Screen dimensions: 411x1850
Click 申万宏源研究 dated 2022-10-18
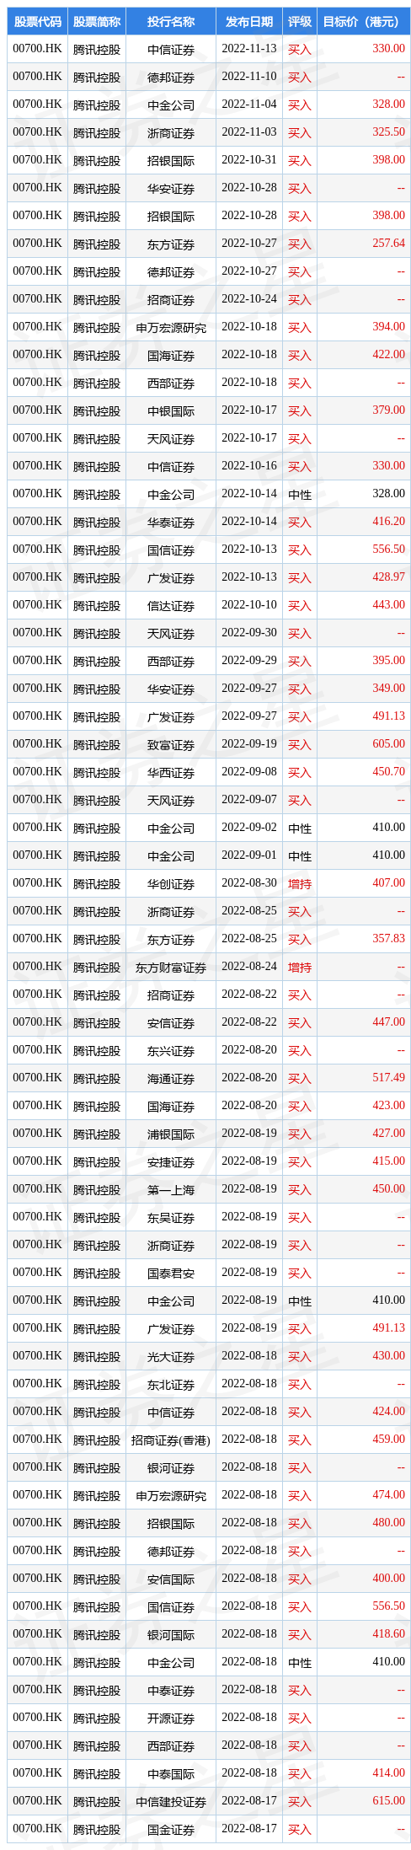point(171,327)
